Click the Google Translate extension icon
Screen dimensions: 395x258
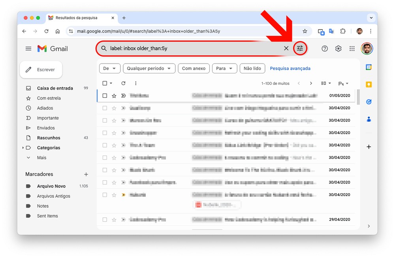click(x=331, y=31)
